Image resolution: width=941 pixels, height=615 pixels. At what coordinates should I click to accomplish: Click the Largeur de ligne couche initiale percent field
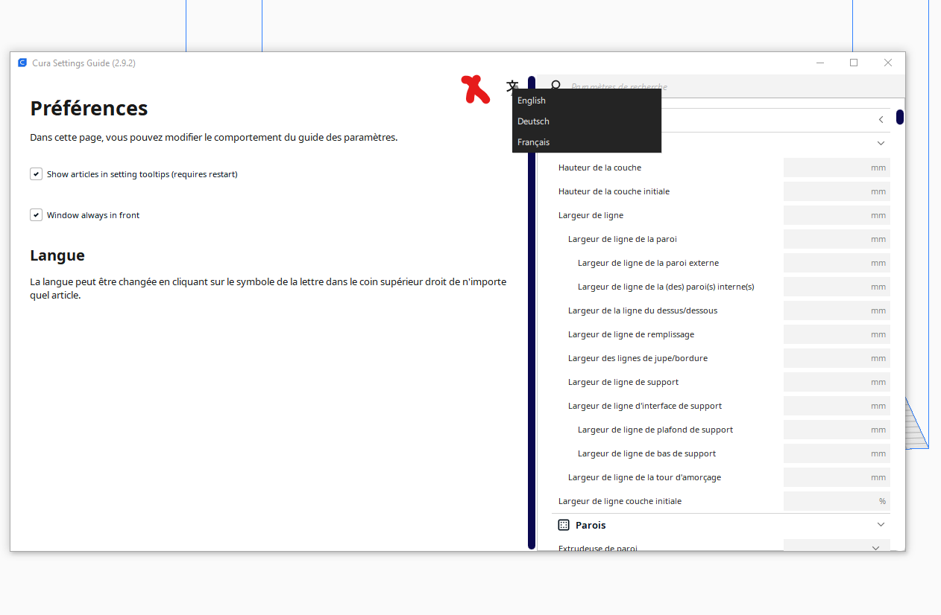837,501
